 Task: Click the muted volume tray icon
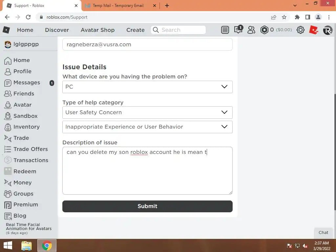[305, 246]
